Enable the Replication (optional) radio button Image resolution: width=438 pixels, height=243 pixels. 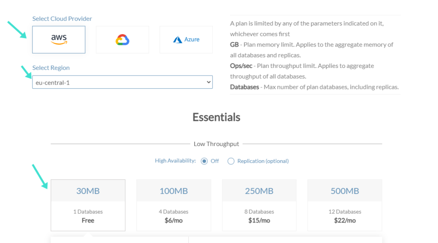(231, 161)
